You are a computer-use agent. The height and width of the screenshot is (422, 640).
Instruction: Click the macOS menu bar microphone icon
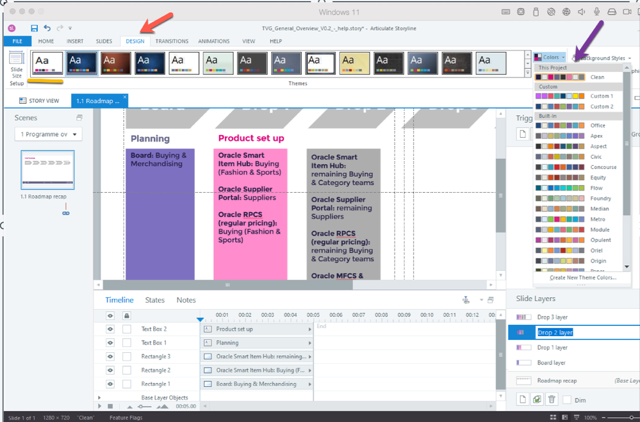pos(596,12)
